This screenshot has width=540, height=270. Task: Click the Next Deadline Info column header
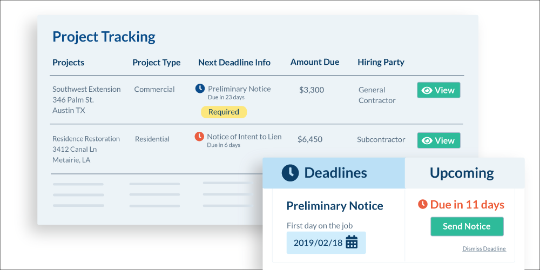pyautogui.click(x=234, y=62)
